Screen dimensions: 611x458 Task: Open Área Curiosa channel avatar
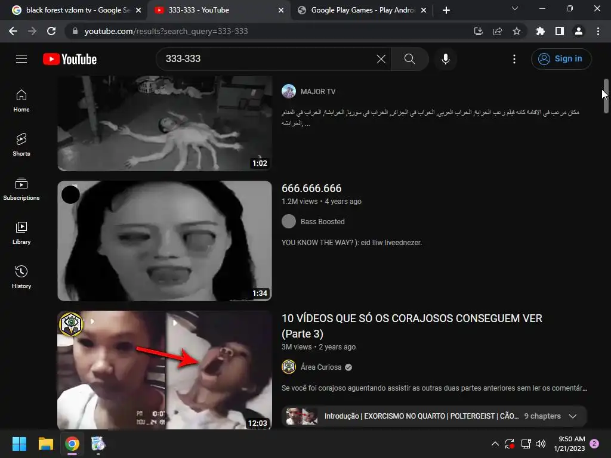(289, 367)
